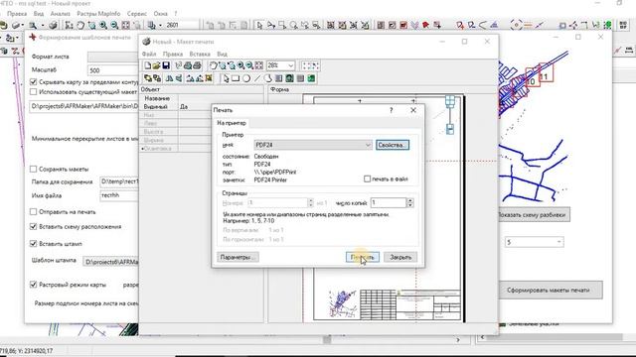Select the pan hand tool in layout toolbar
Viewport: 636px width, 357px height.
pyautogui.click(x=214, y=65)
